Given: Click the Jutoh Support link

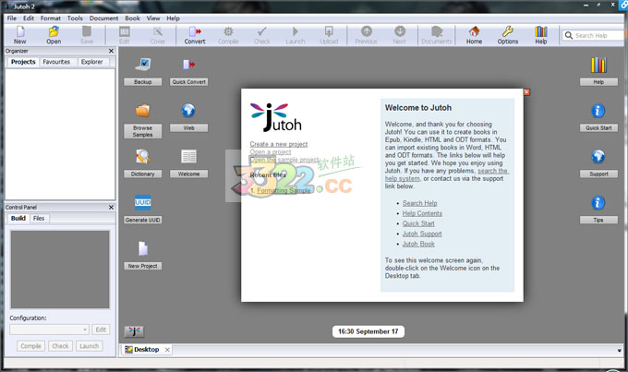Looking at the screenshot, I should coord(422,234).
